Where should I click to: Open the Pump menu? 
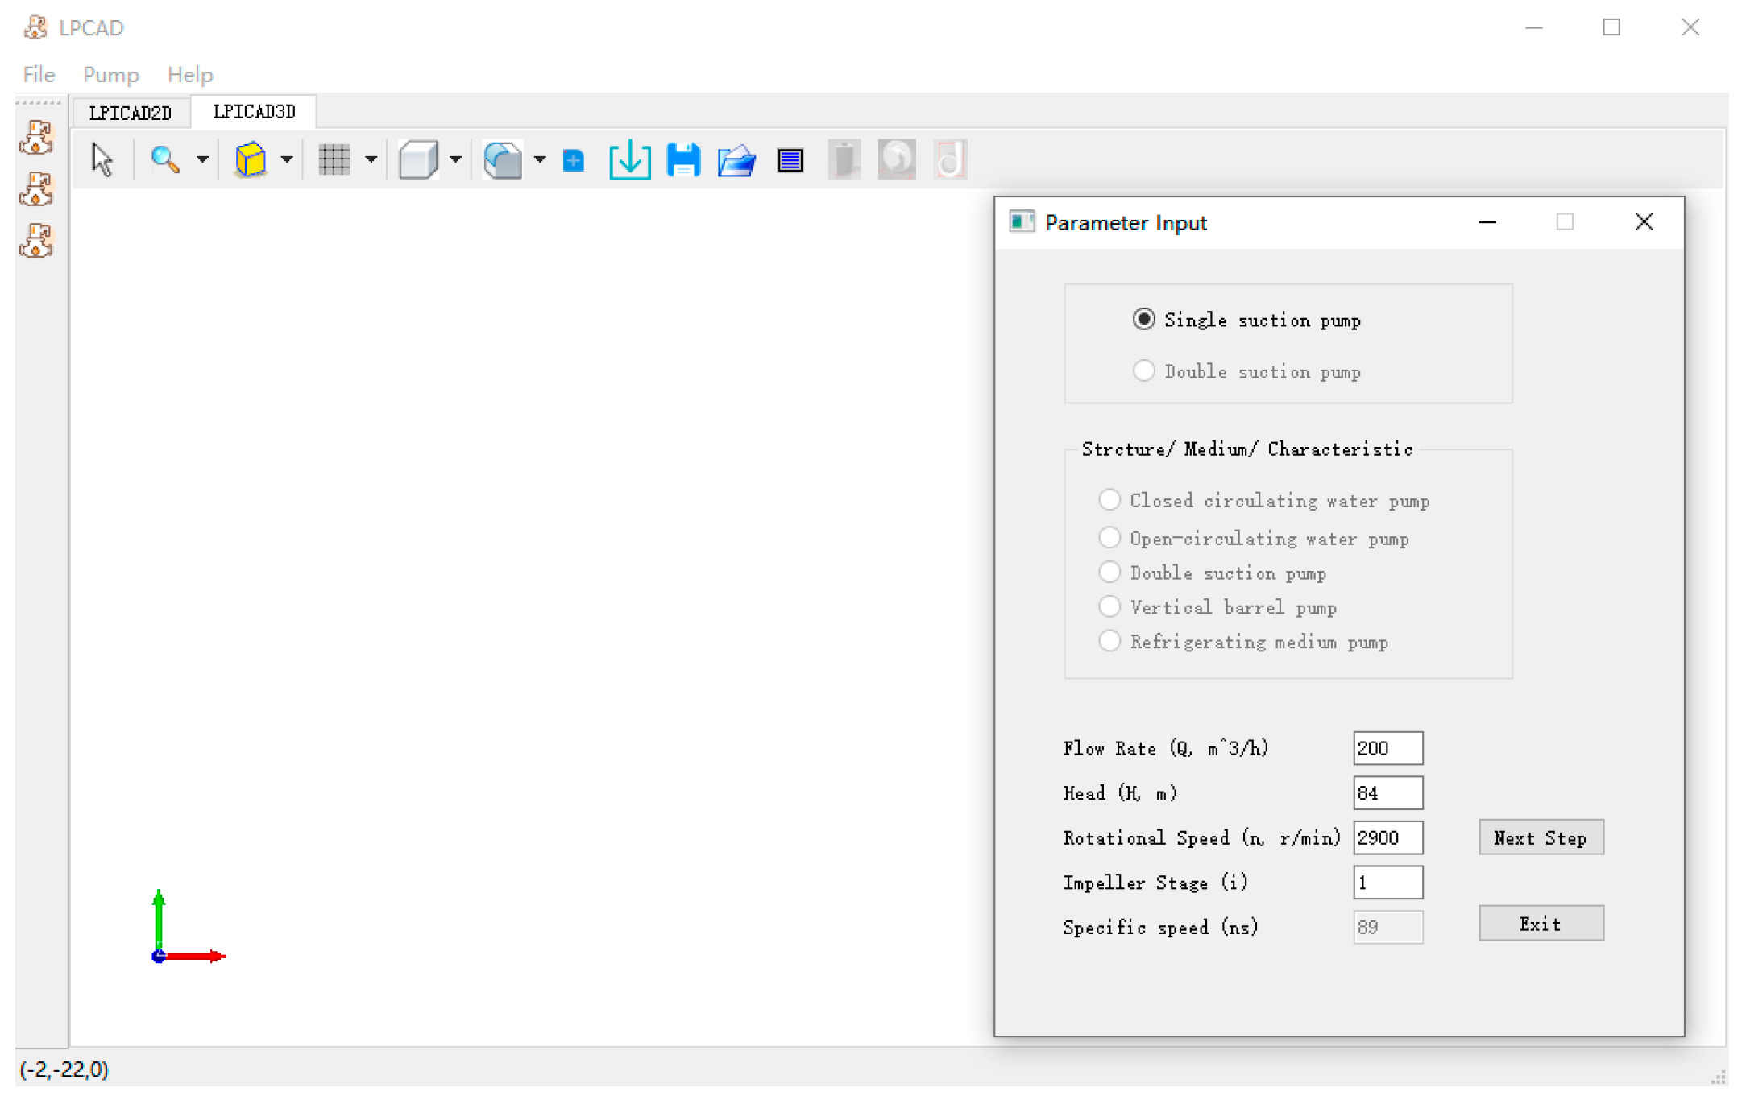coord(110,75)
